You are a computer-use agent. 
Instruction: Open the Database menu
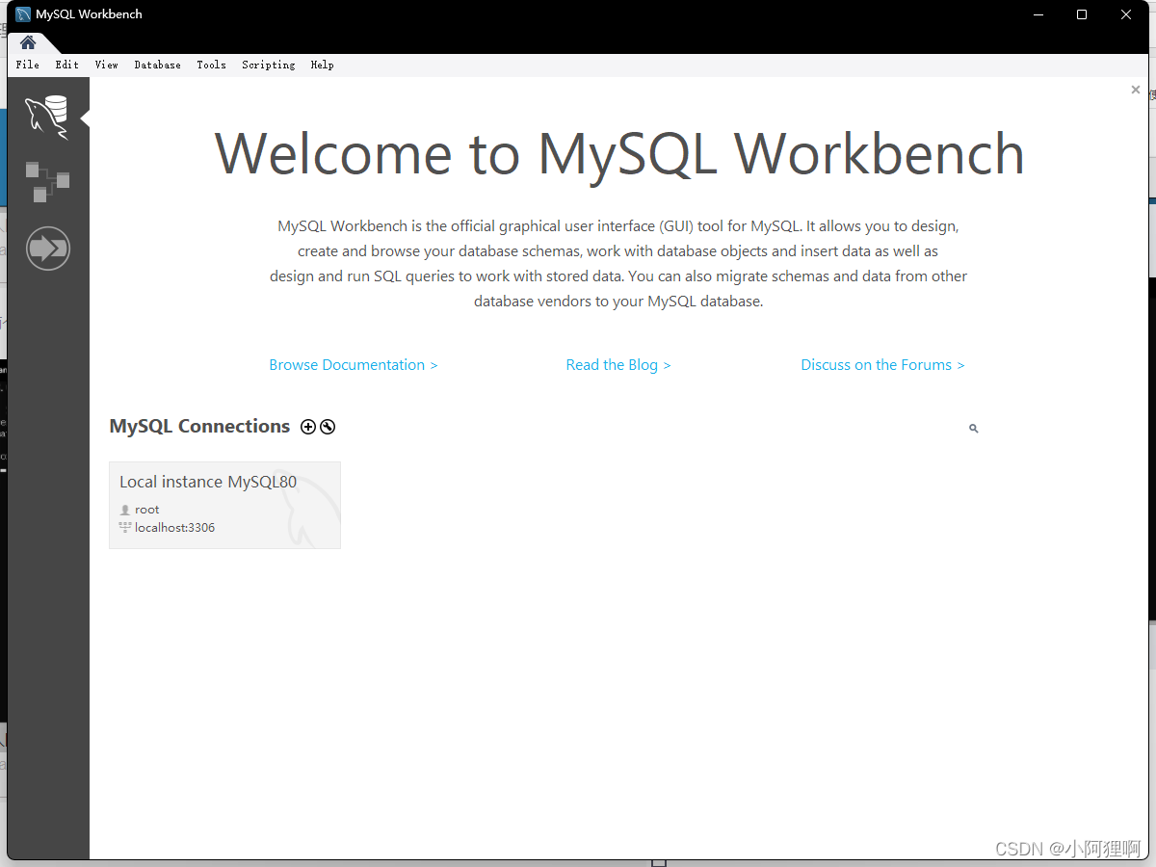click(x=158, y=65)
